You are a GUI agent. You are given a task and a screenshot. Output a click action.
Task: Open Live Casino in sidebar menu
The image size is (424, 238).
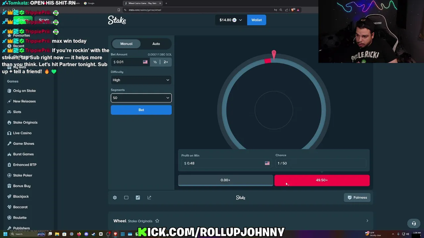[x=22, y=133]
